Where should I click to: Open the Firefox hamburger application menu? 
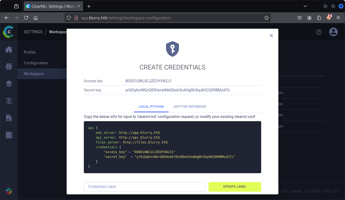tap(338, 18)
